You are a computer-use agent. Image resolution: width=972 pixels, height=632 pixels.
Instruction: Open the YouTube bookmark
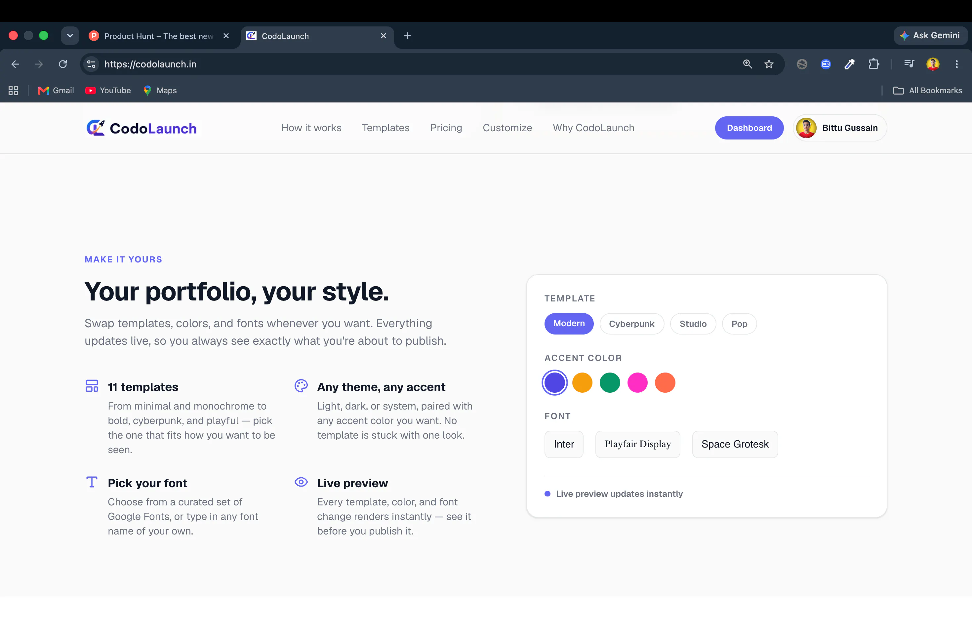pyautogui.click(x=108, y=91)
